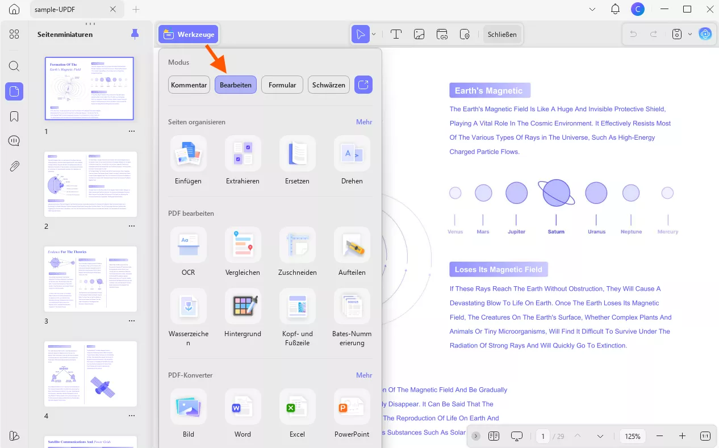719x448 pixels.
Task: Open options menu for page 4 thumbnail
Action: pos(132,416)
